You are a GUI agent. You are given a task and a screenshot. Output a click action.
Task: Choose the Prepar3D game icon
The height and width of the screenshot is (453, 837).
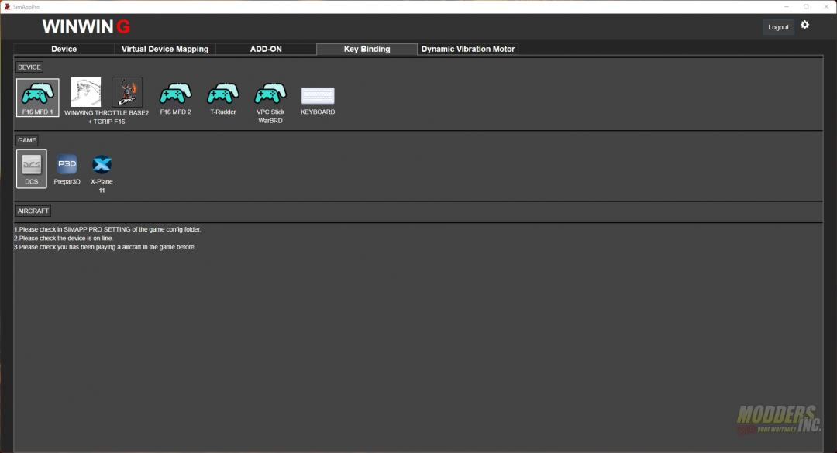[x=67, y=164]
